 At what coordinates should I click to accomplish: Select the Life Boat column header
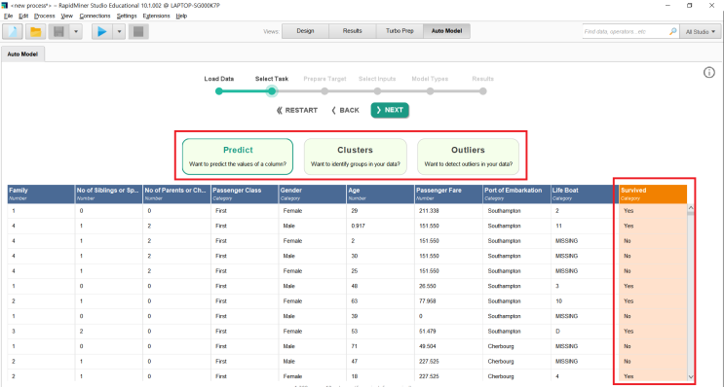(x=584, y=193)
